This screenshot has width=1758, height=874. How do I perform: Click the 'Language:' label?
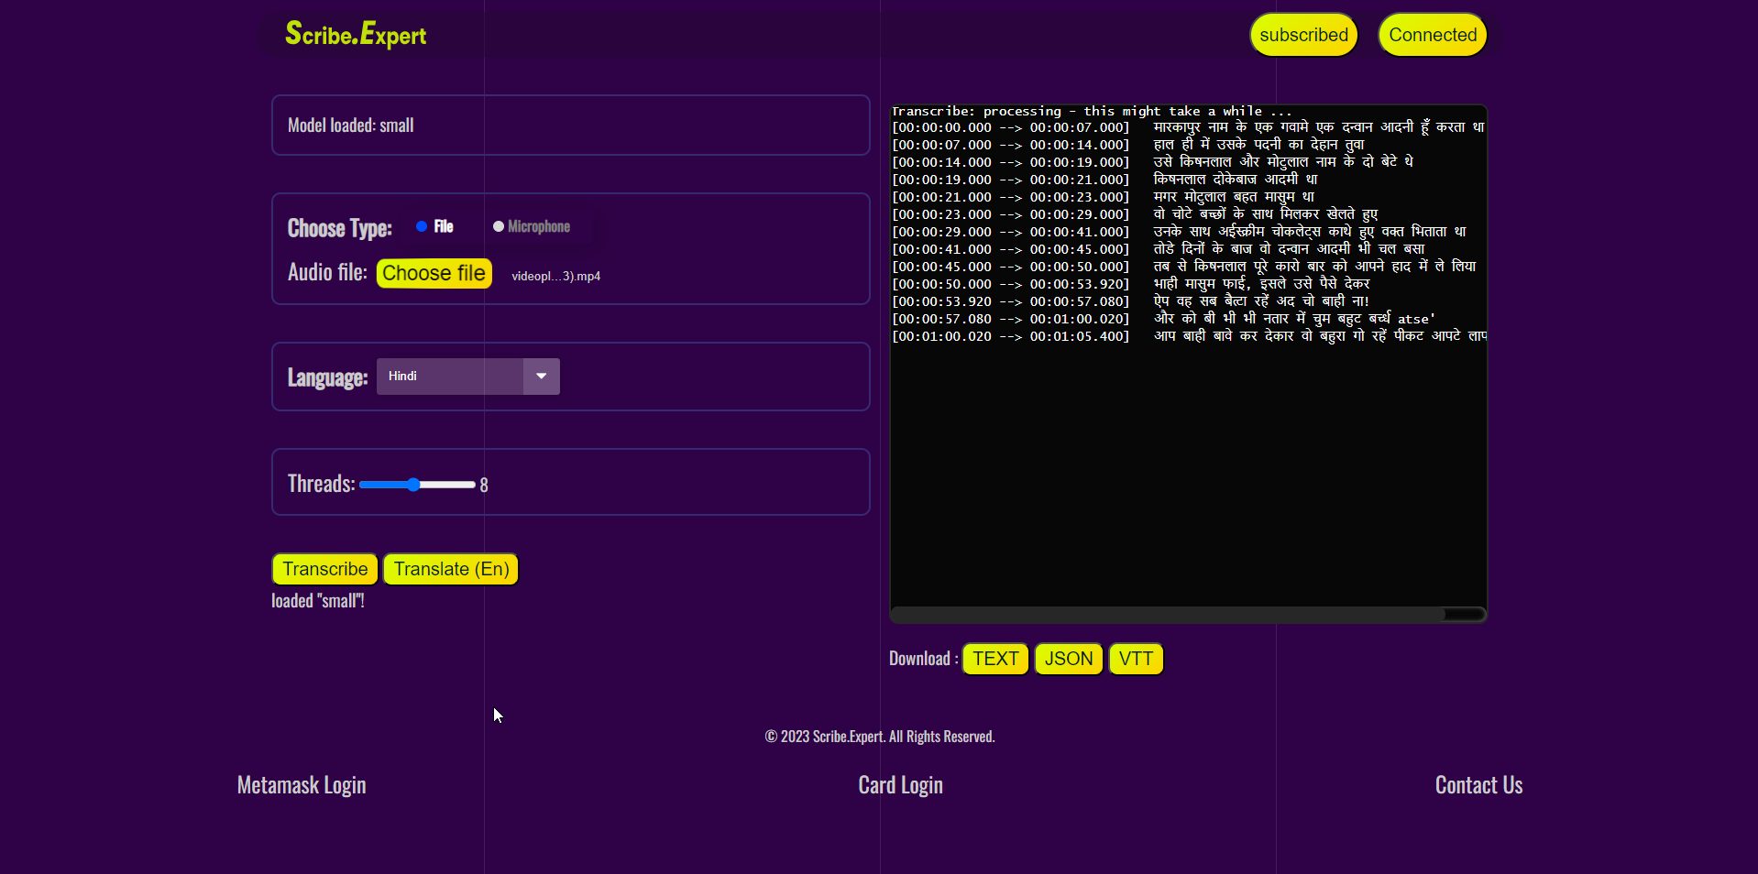327,377
